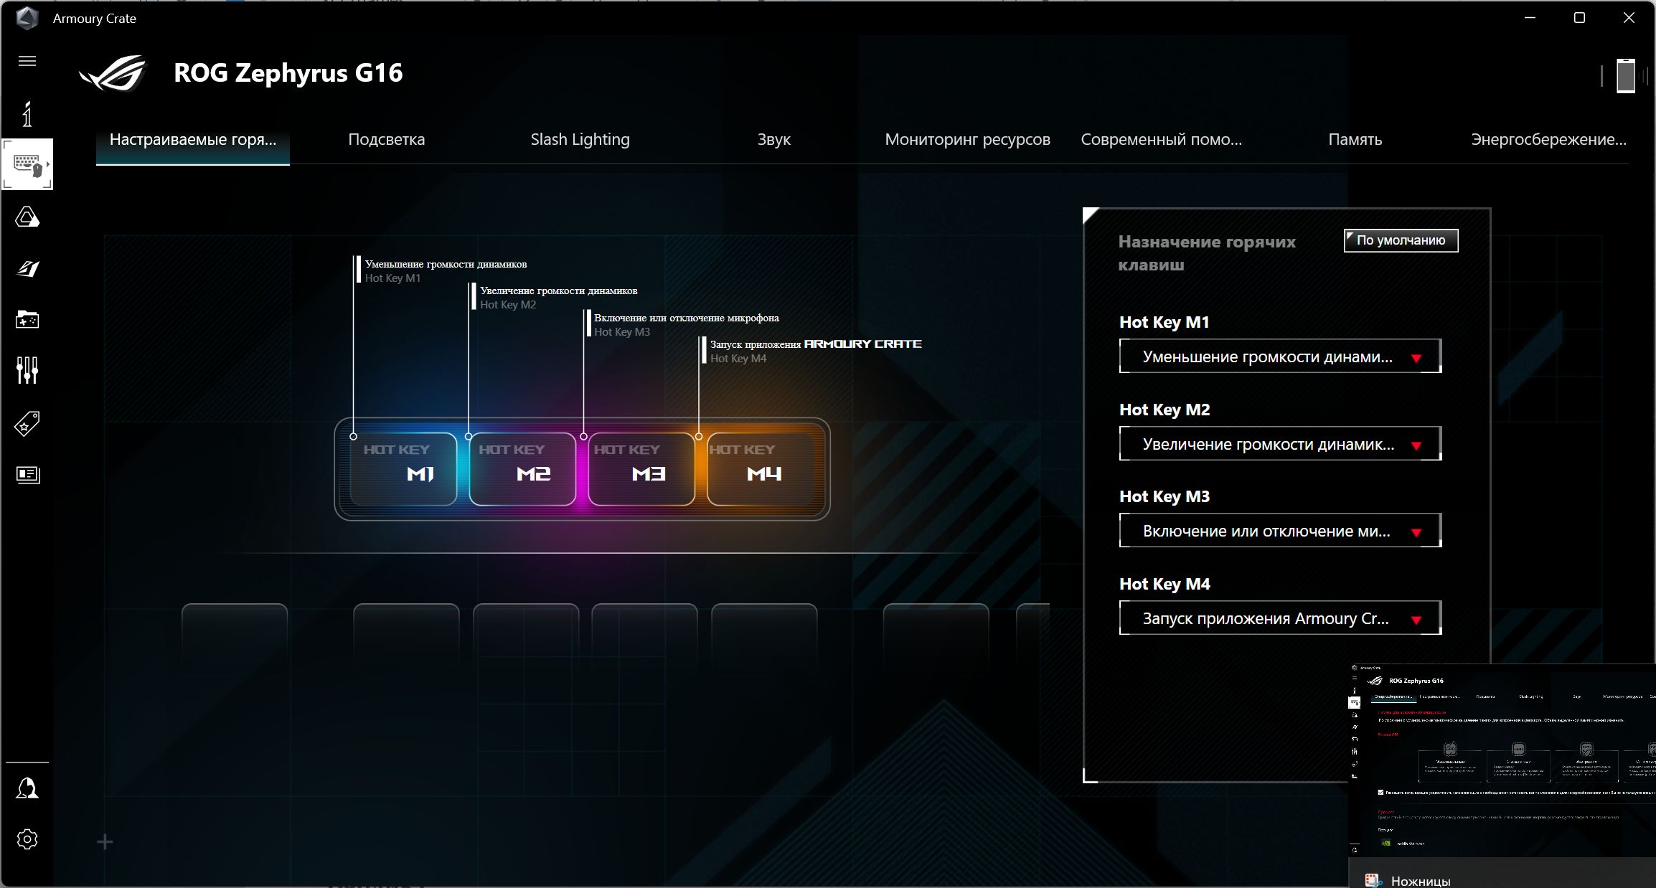Expand the Hot Key M1 function dropdown

click(x=1280, y=356)
